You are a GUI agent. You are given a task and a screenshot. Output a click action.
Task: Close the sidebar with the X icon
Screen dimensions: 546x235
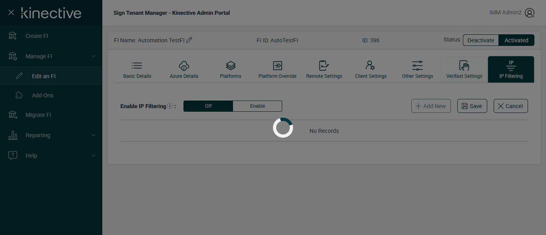[x=11, y=13]
